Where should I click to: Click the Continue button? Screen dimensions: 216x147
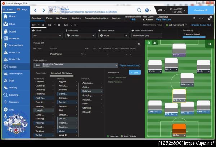[x=201, y=10]
